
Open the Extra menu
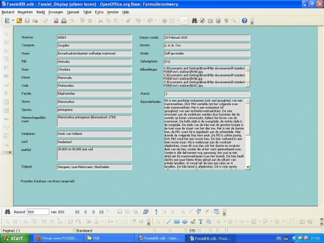[x=99, y=12]
